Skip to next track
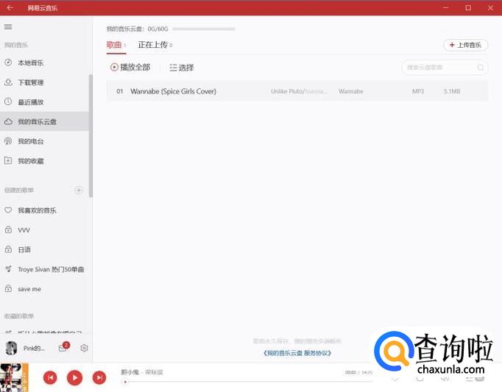 pos(99,377)
